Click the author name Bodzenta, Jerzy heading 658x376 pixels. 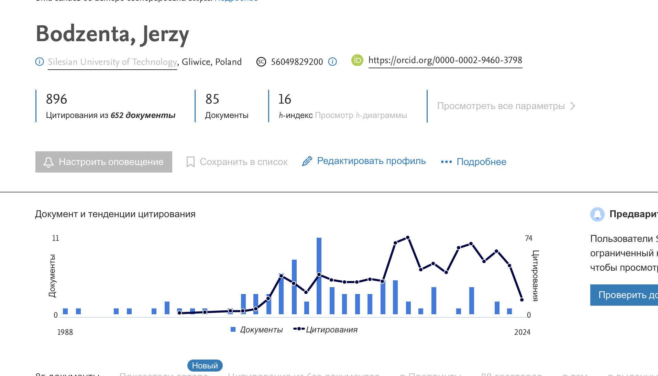click(x=112, y=34)
